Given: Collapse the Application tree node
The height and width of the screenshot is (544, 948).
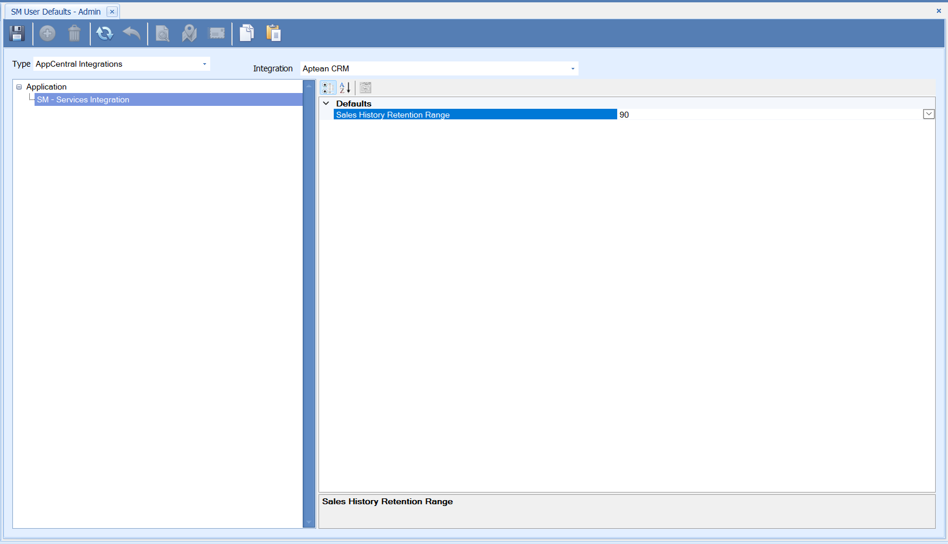Looking at the screenshot, I should click(x=19, y=87).
